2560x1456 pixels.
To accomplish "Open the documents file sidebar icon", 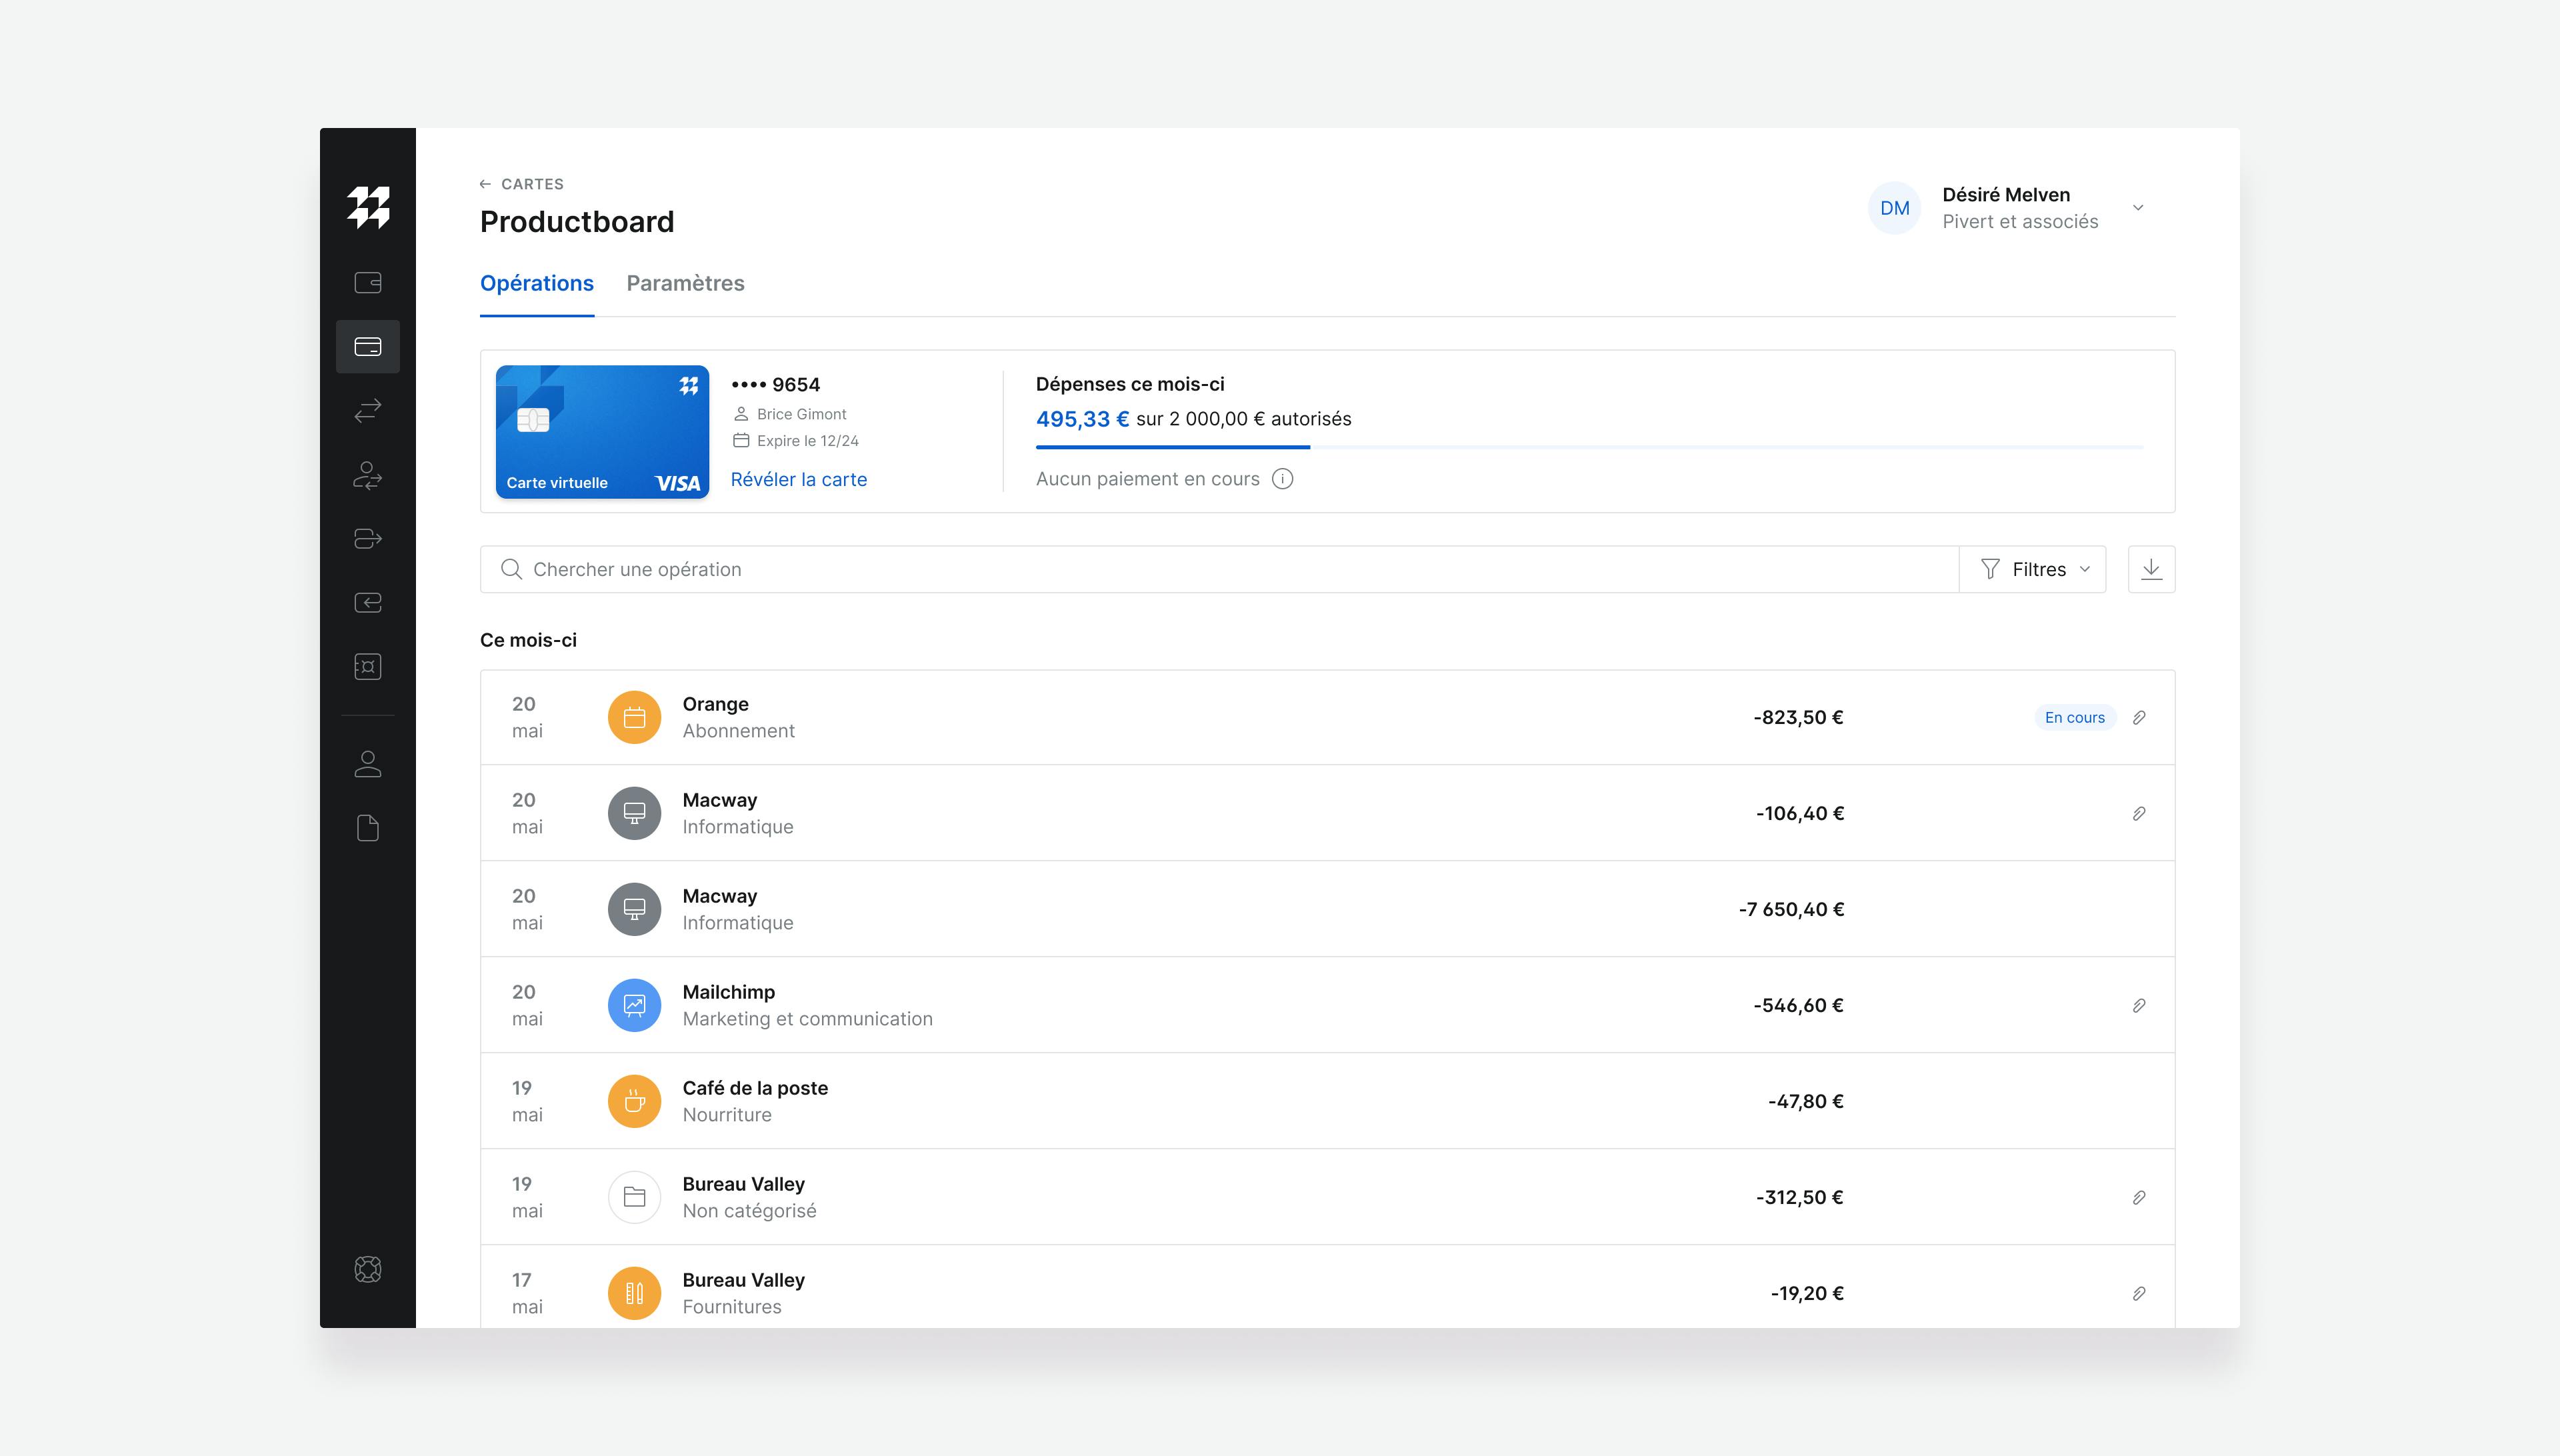I will [x=368, y=828].
